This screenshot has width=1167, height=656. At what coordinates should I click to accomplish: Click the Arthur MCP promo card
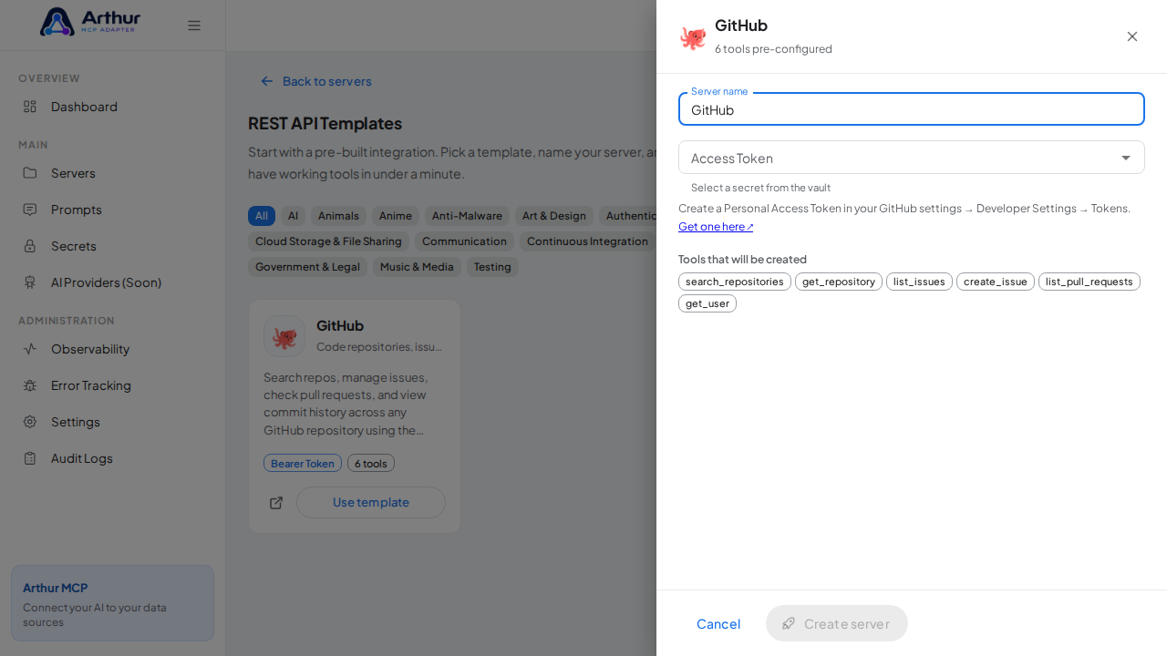112,603
